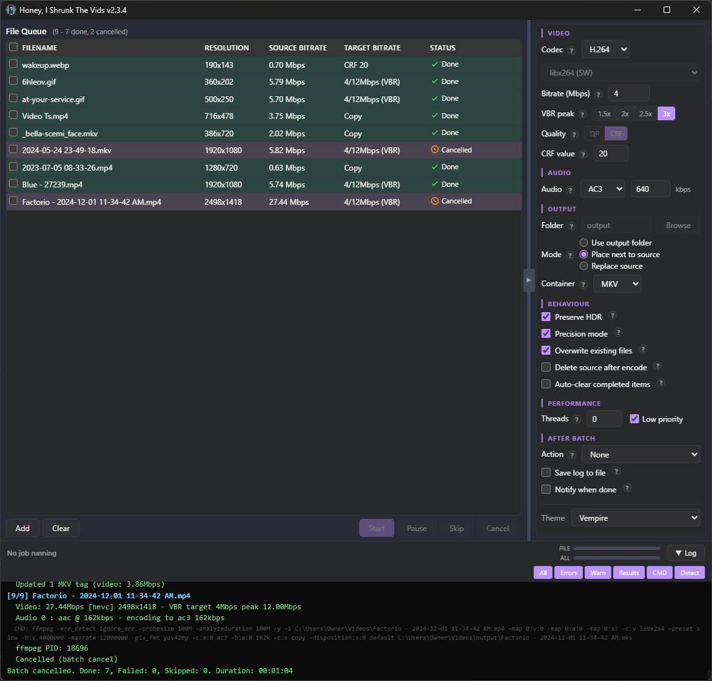The height and width of the screenshot is (681, 712).
Task: Click the help icon beside Threads
Action: [576, 420]
